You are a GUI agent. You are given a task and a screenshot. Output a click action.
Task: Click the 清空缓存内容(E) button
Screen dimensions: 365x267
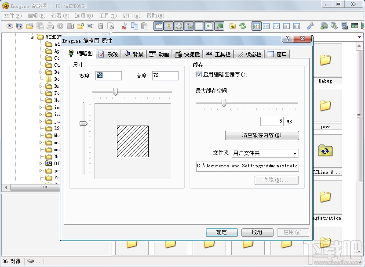[262, 135]
